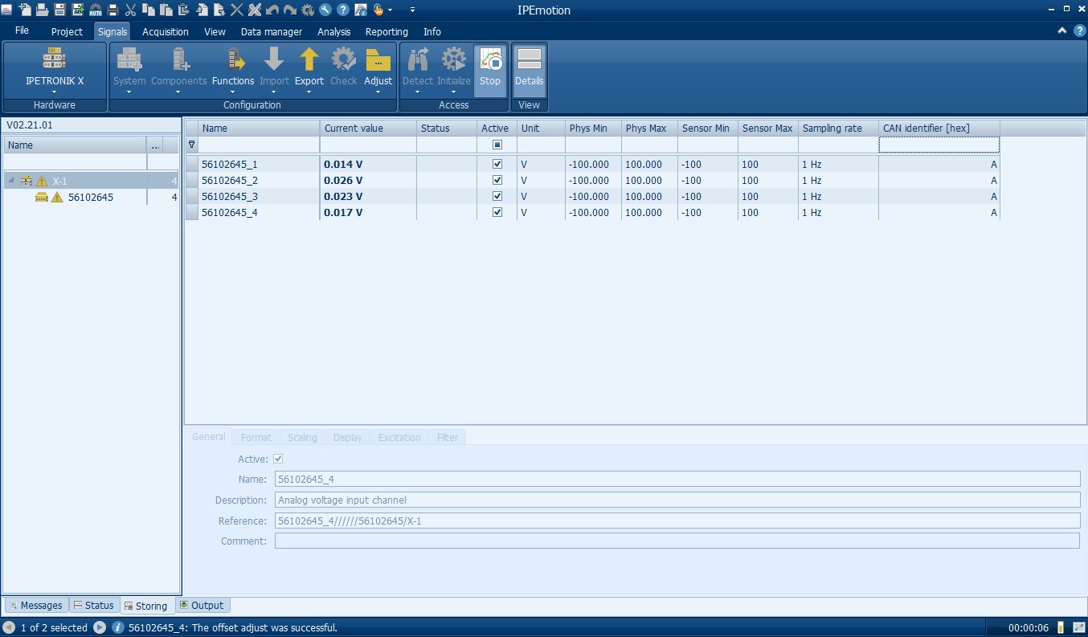
Task: Switch to the Project ribbon tab
Action: coord(67,32)
